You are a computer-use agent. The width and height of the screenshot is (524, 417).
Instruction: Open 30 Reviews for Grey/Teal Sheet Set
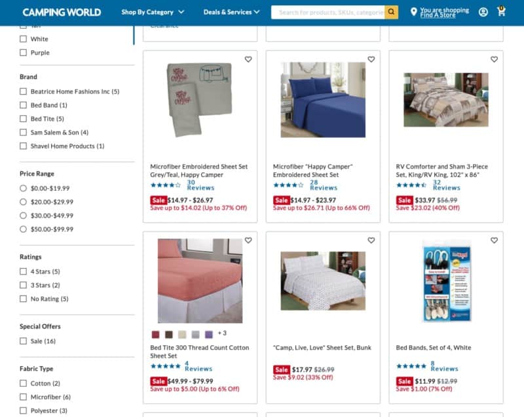200,185
